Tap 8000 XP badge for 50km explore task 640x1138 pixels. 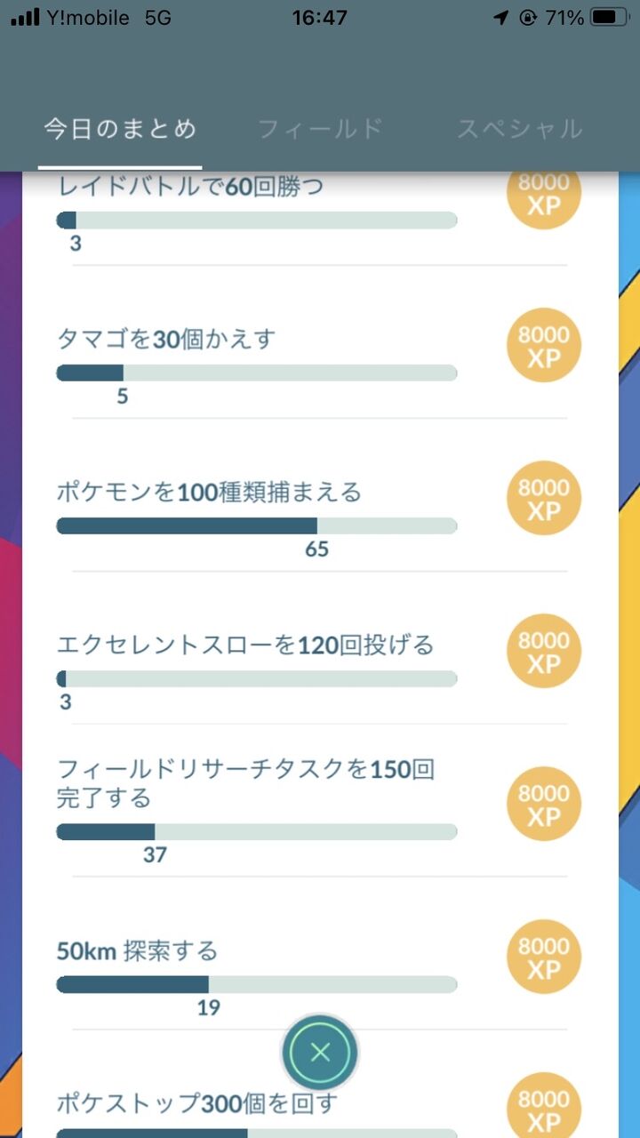click(x=543, y=958)
